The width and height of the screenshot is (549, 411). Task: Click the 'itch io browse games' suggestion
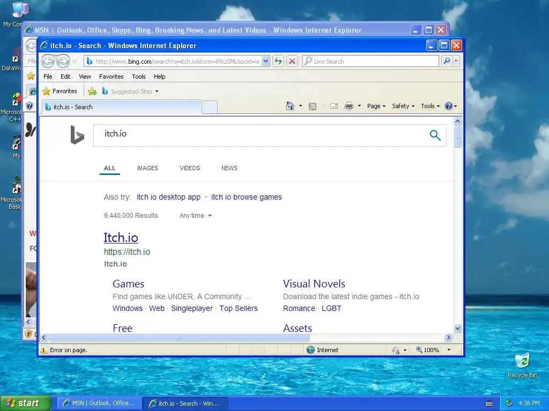[246, 197]
